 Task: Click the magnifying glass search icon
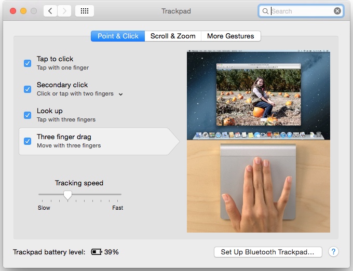tap(265, 11)
